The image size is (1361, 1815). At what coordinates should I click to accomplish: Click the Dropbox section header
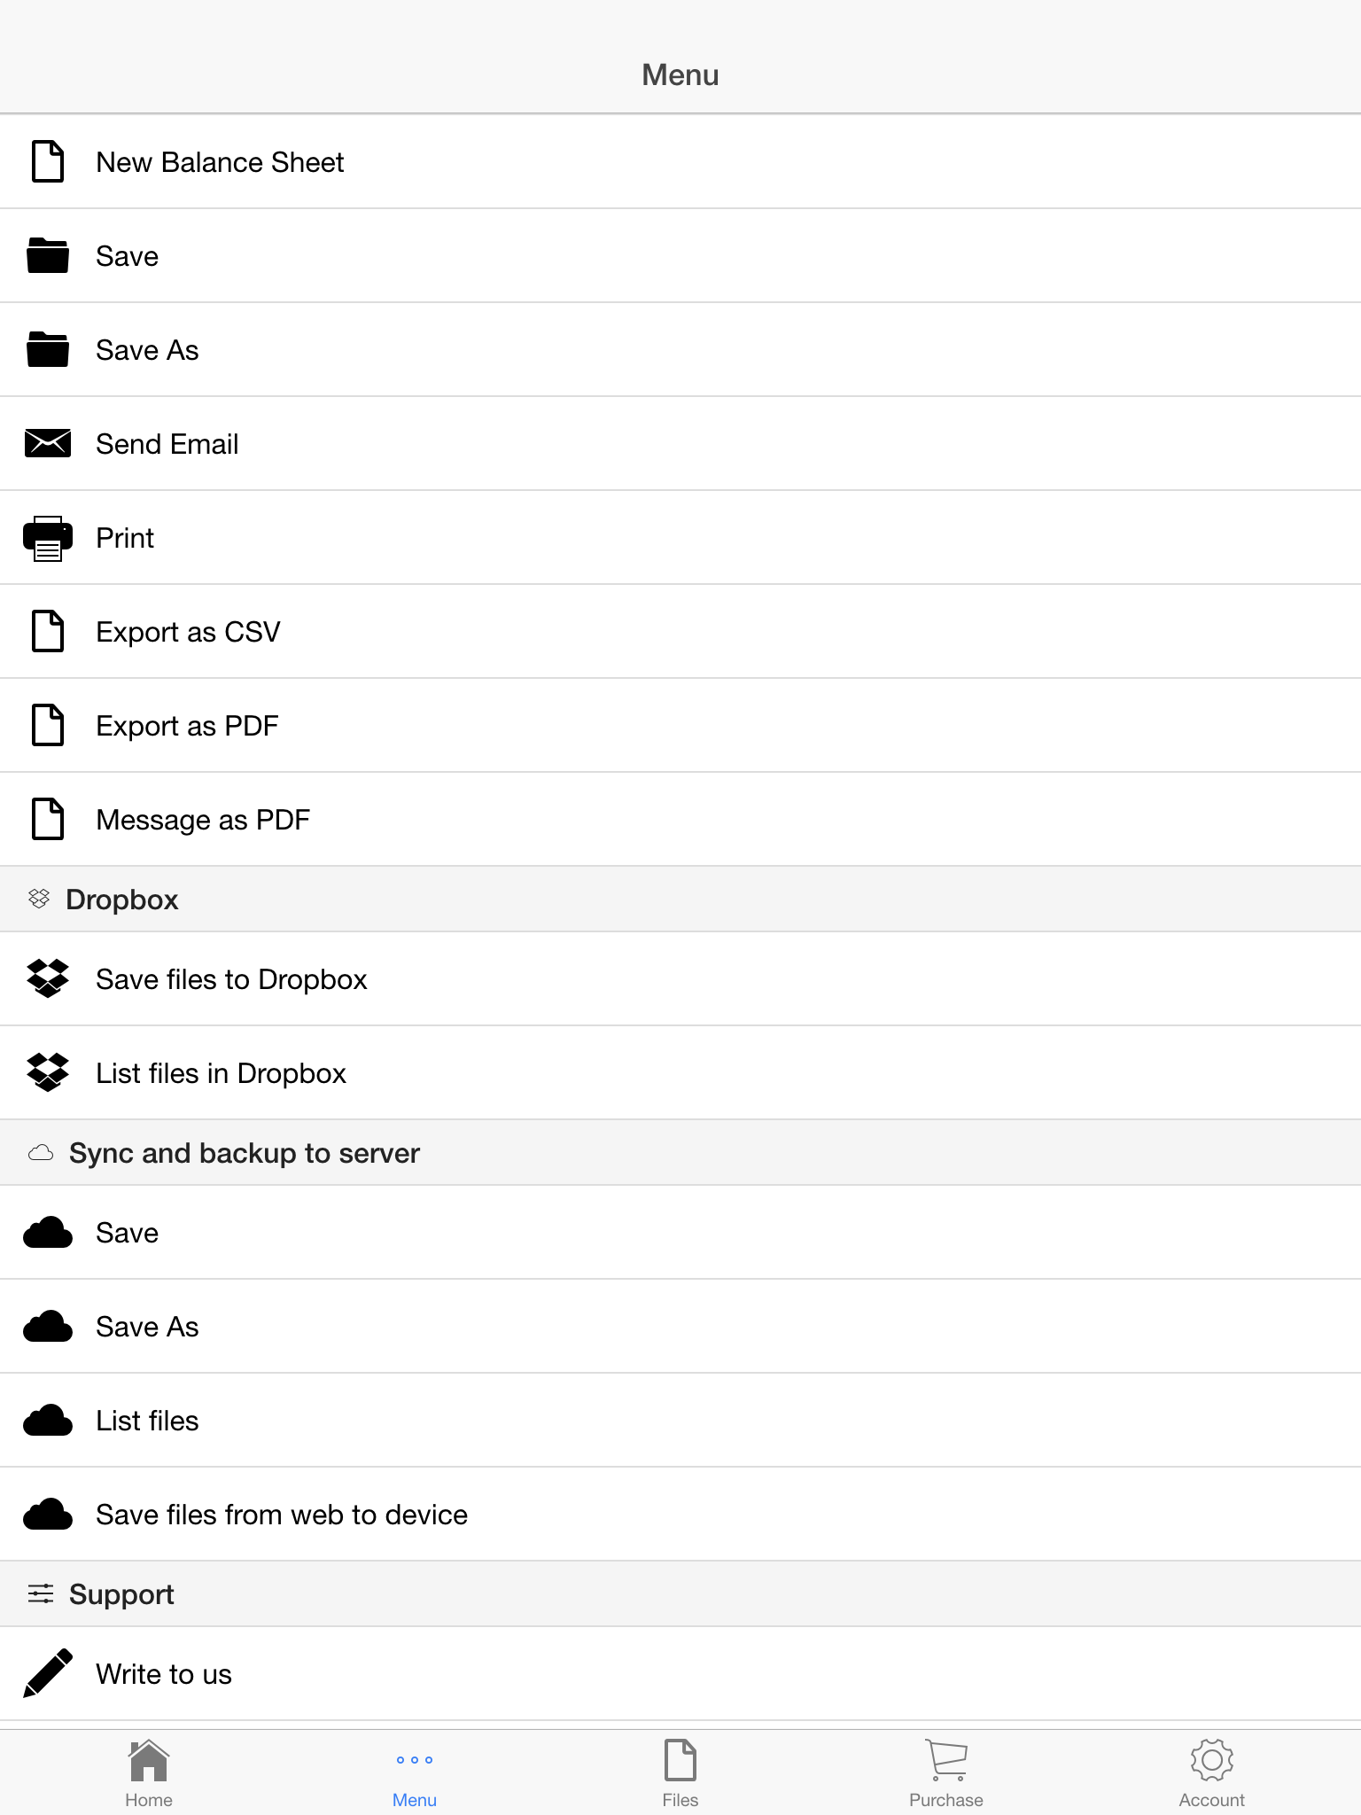coord(680,900)
